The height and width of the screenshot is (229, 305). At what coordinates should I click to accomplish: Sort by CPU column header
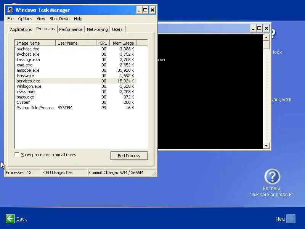point(103,43)
